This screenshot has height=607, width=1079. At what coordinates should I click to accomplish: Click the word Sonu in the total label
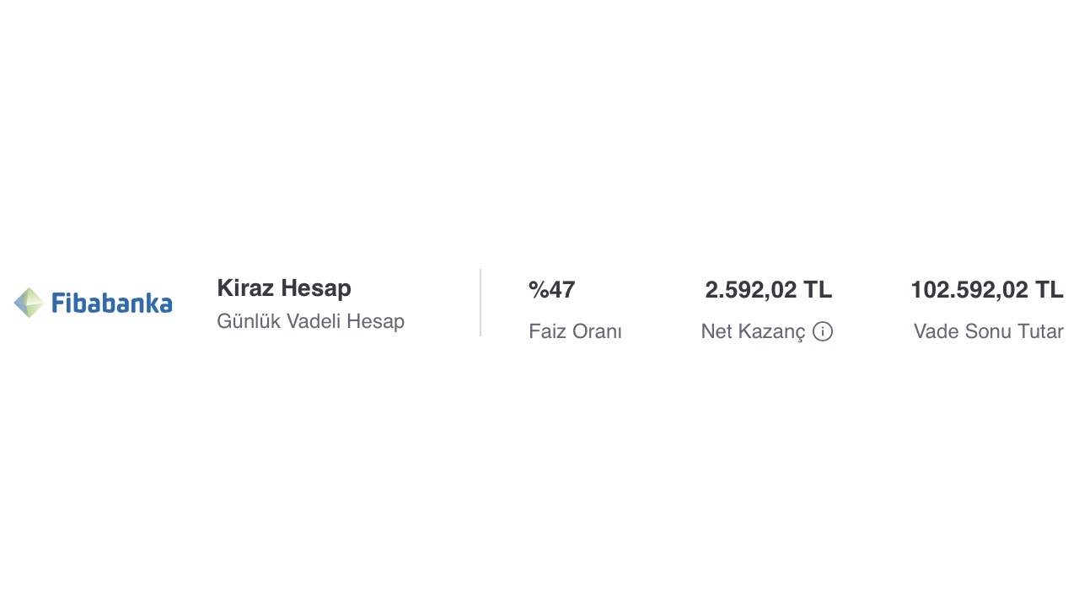click(987, 332)
